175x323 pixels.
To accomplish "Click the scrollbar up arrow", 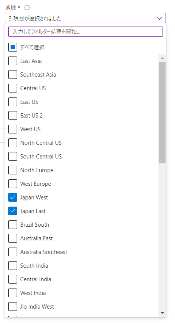I will (x=162, y=58).
